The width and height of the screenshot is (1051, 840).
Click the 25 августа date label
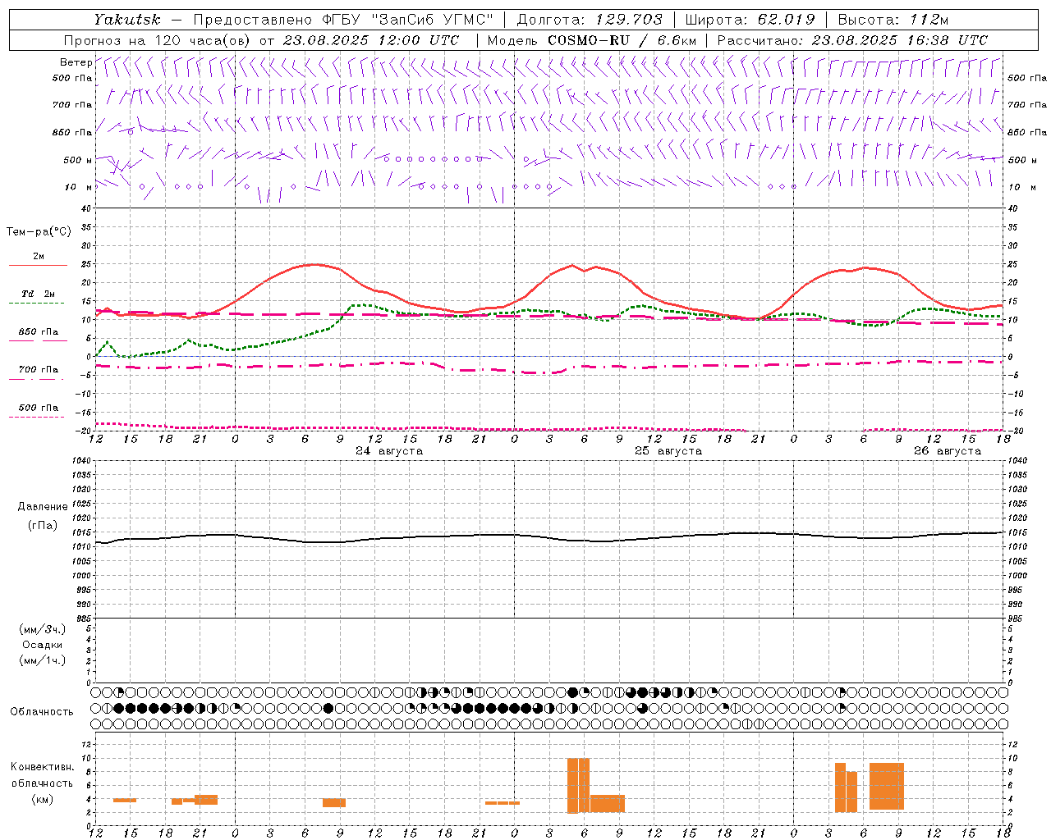click(668, 451)
